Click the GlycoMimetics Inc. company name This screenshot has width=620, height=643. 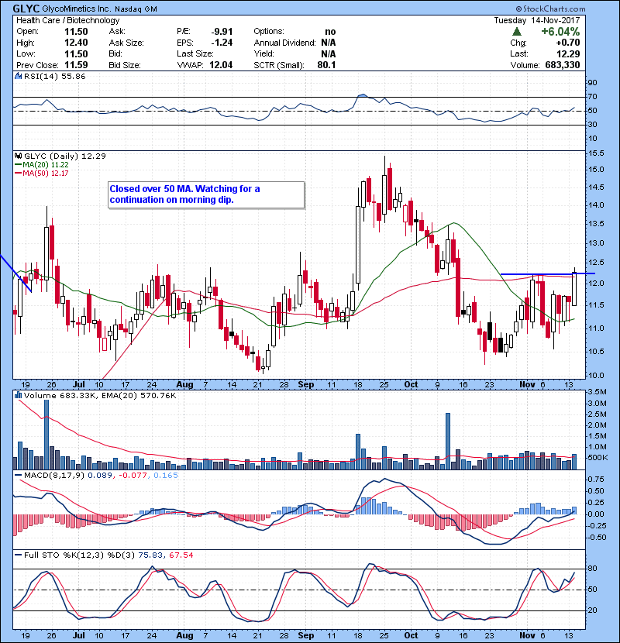click(76, 9)
